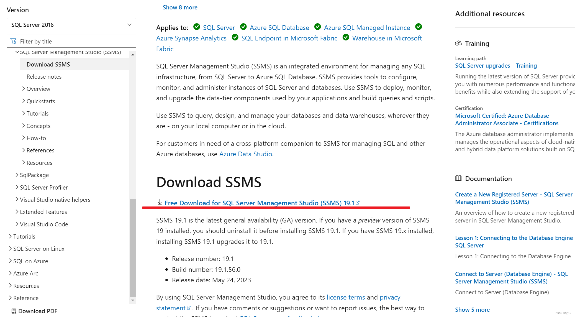Open Warehouse in Microsoft Fabric link
This screenshot has width=575, height=317.
pyautogui.click(x=387, y=38)
